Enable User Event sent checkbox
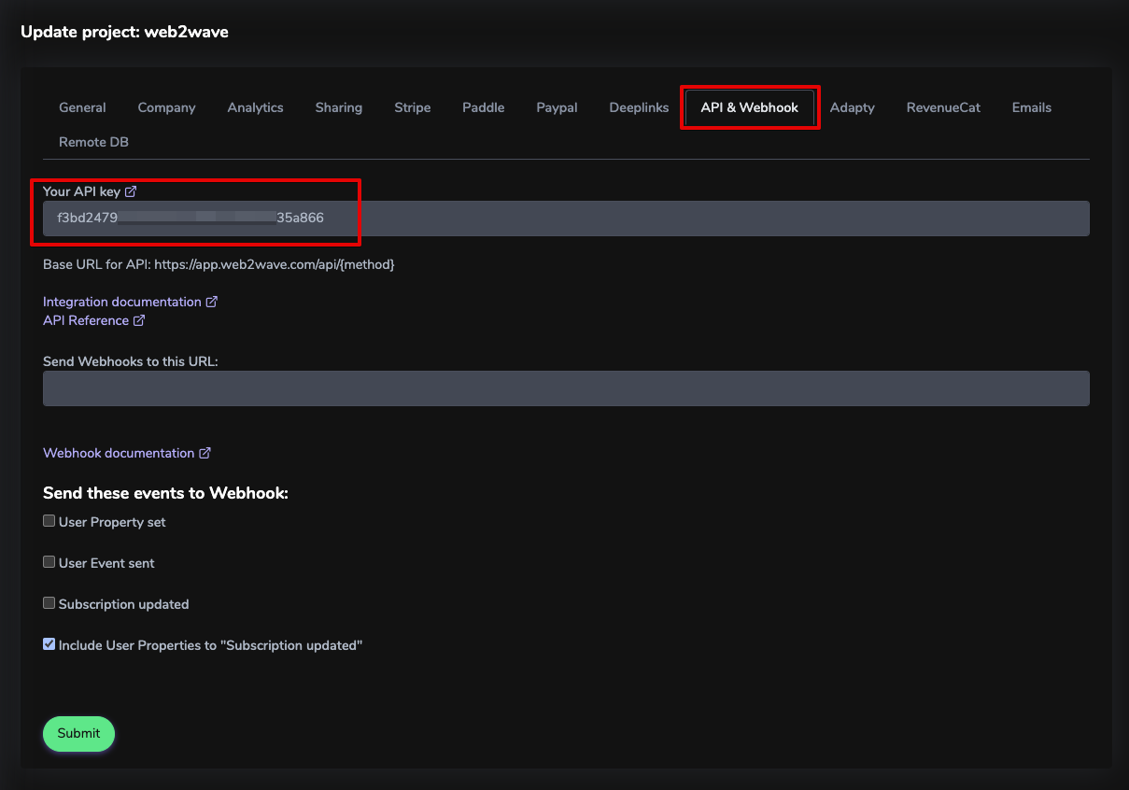1129x790 pixels. (x=49, y=562)
